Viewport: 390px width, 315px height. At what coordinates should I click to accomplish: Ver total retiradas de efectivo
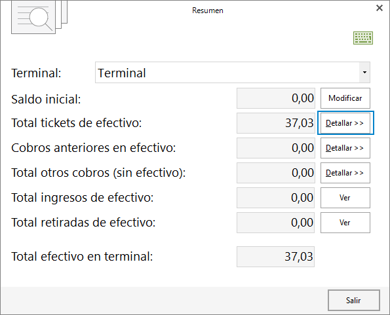pos(345,223)
